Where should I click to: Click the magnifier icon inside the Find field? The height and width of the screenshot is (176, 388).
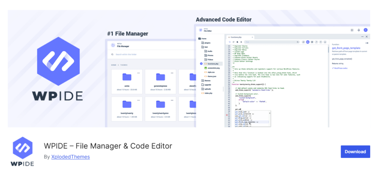pos(298,42)
